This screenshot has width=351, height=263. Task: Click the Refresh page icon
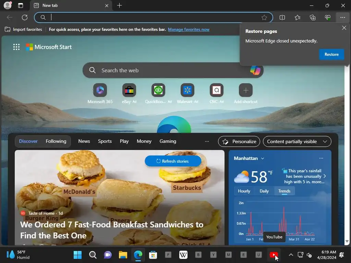(25, 17)
